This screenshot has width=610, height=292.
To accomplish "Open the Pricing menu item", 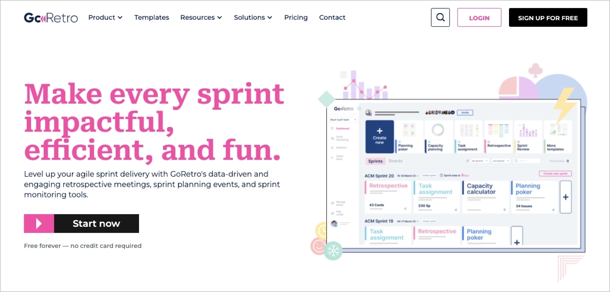I will [x=296, y=18].
